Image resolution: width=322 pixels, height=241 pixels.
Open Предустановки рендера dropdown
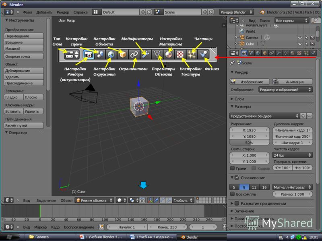click(264, 116)
